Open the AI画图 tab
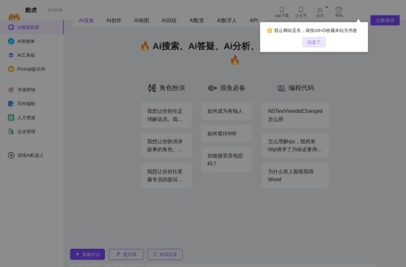Image resolution: width=406 pixels, height=267 pixels. (x=141, y=20)
